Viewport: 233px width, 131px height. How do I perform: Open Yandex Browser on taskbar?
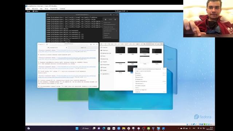129,128
